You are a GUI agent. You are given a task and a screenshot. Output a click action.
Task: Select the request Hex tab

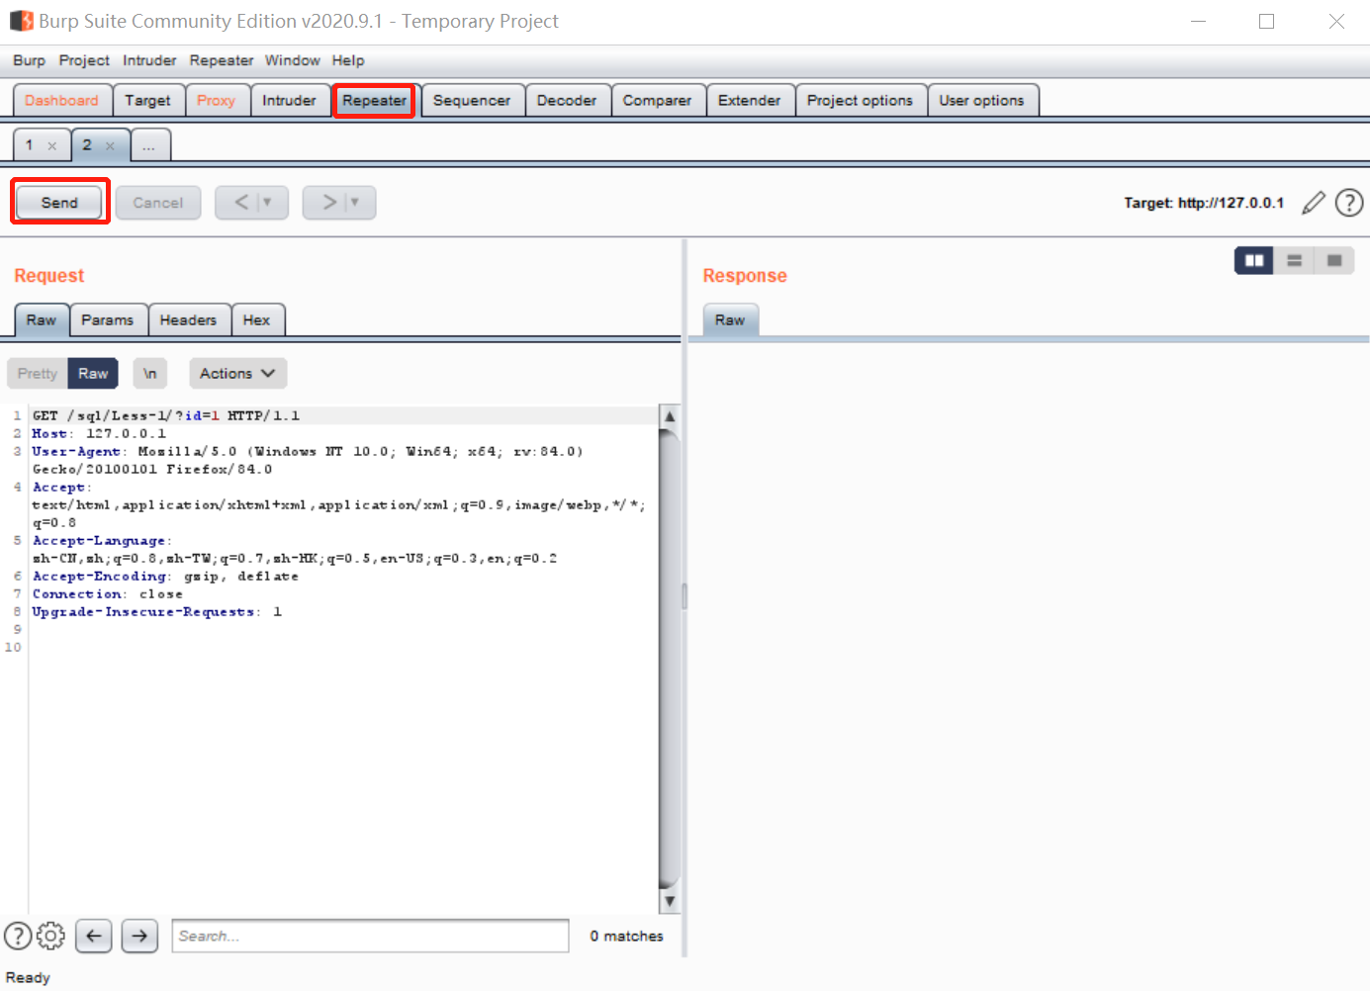click(x=256, y=320)
